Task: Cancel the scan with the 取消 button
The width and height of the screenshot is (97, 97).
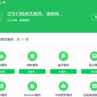Action: pyautogui.click(x=94, y=17)
